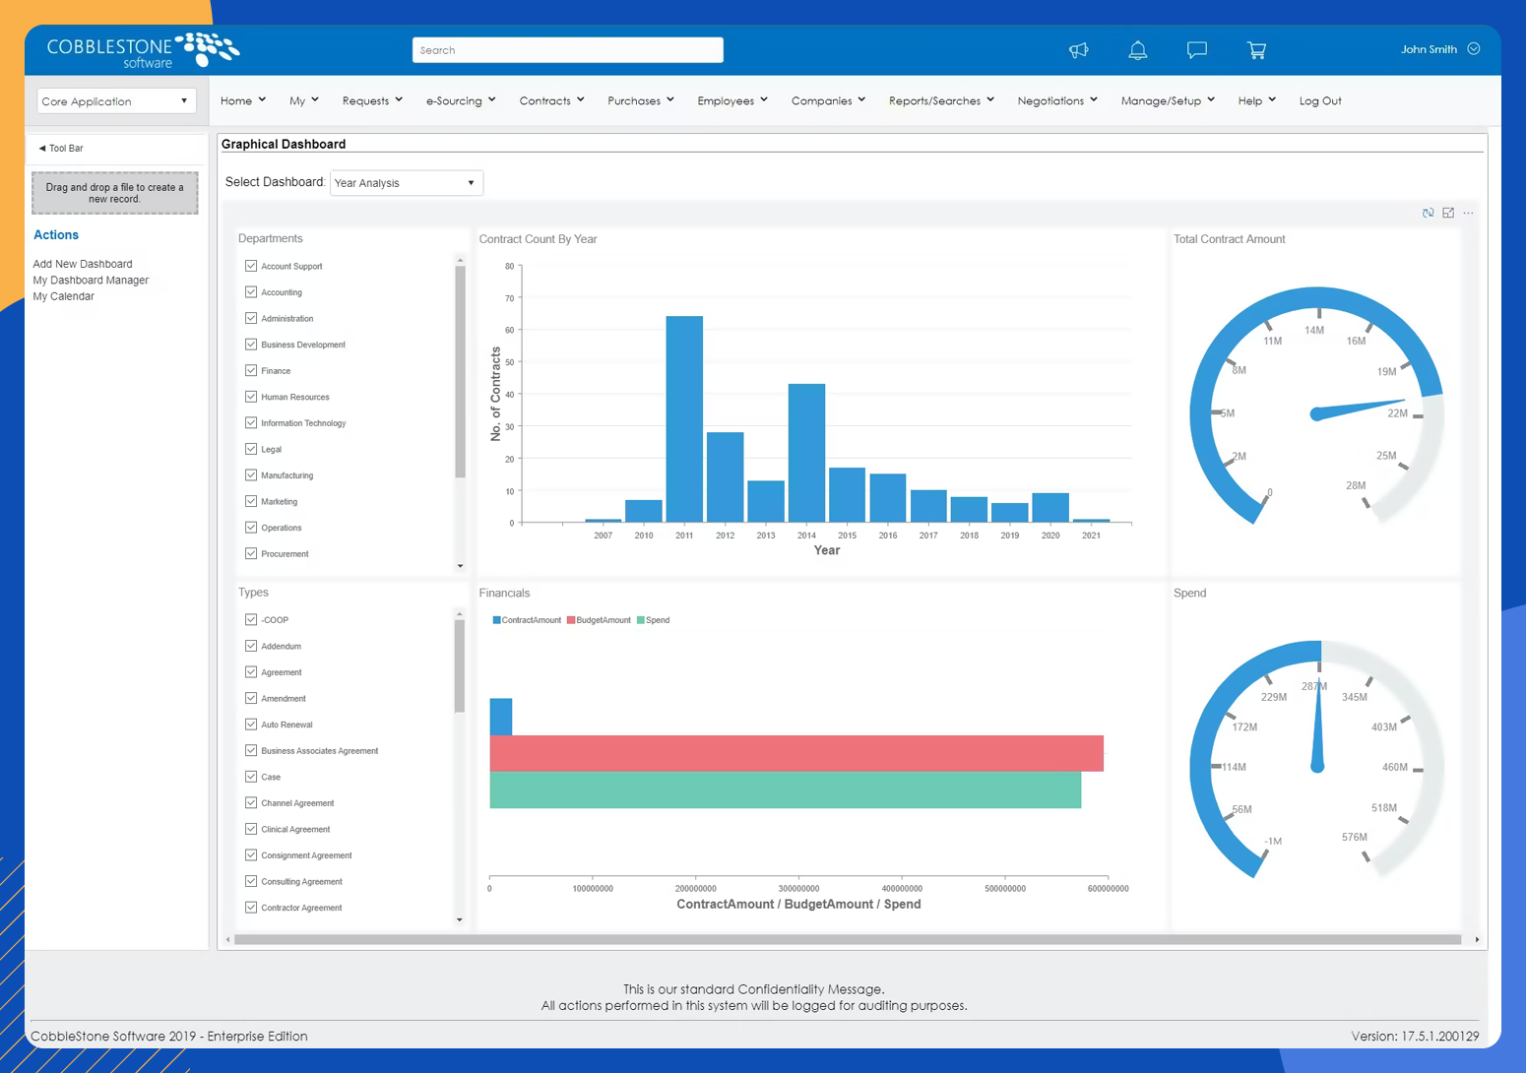
Task: Uncheck the Finance department filter
Action: pos(251,370)
